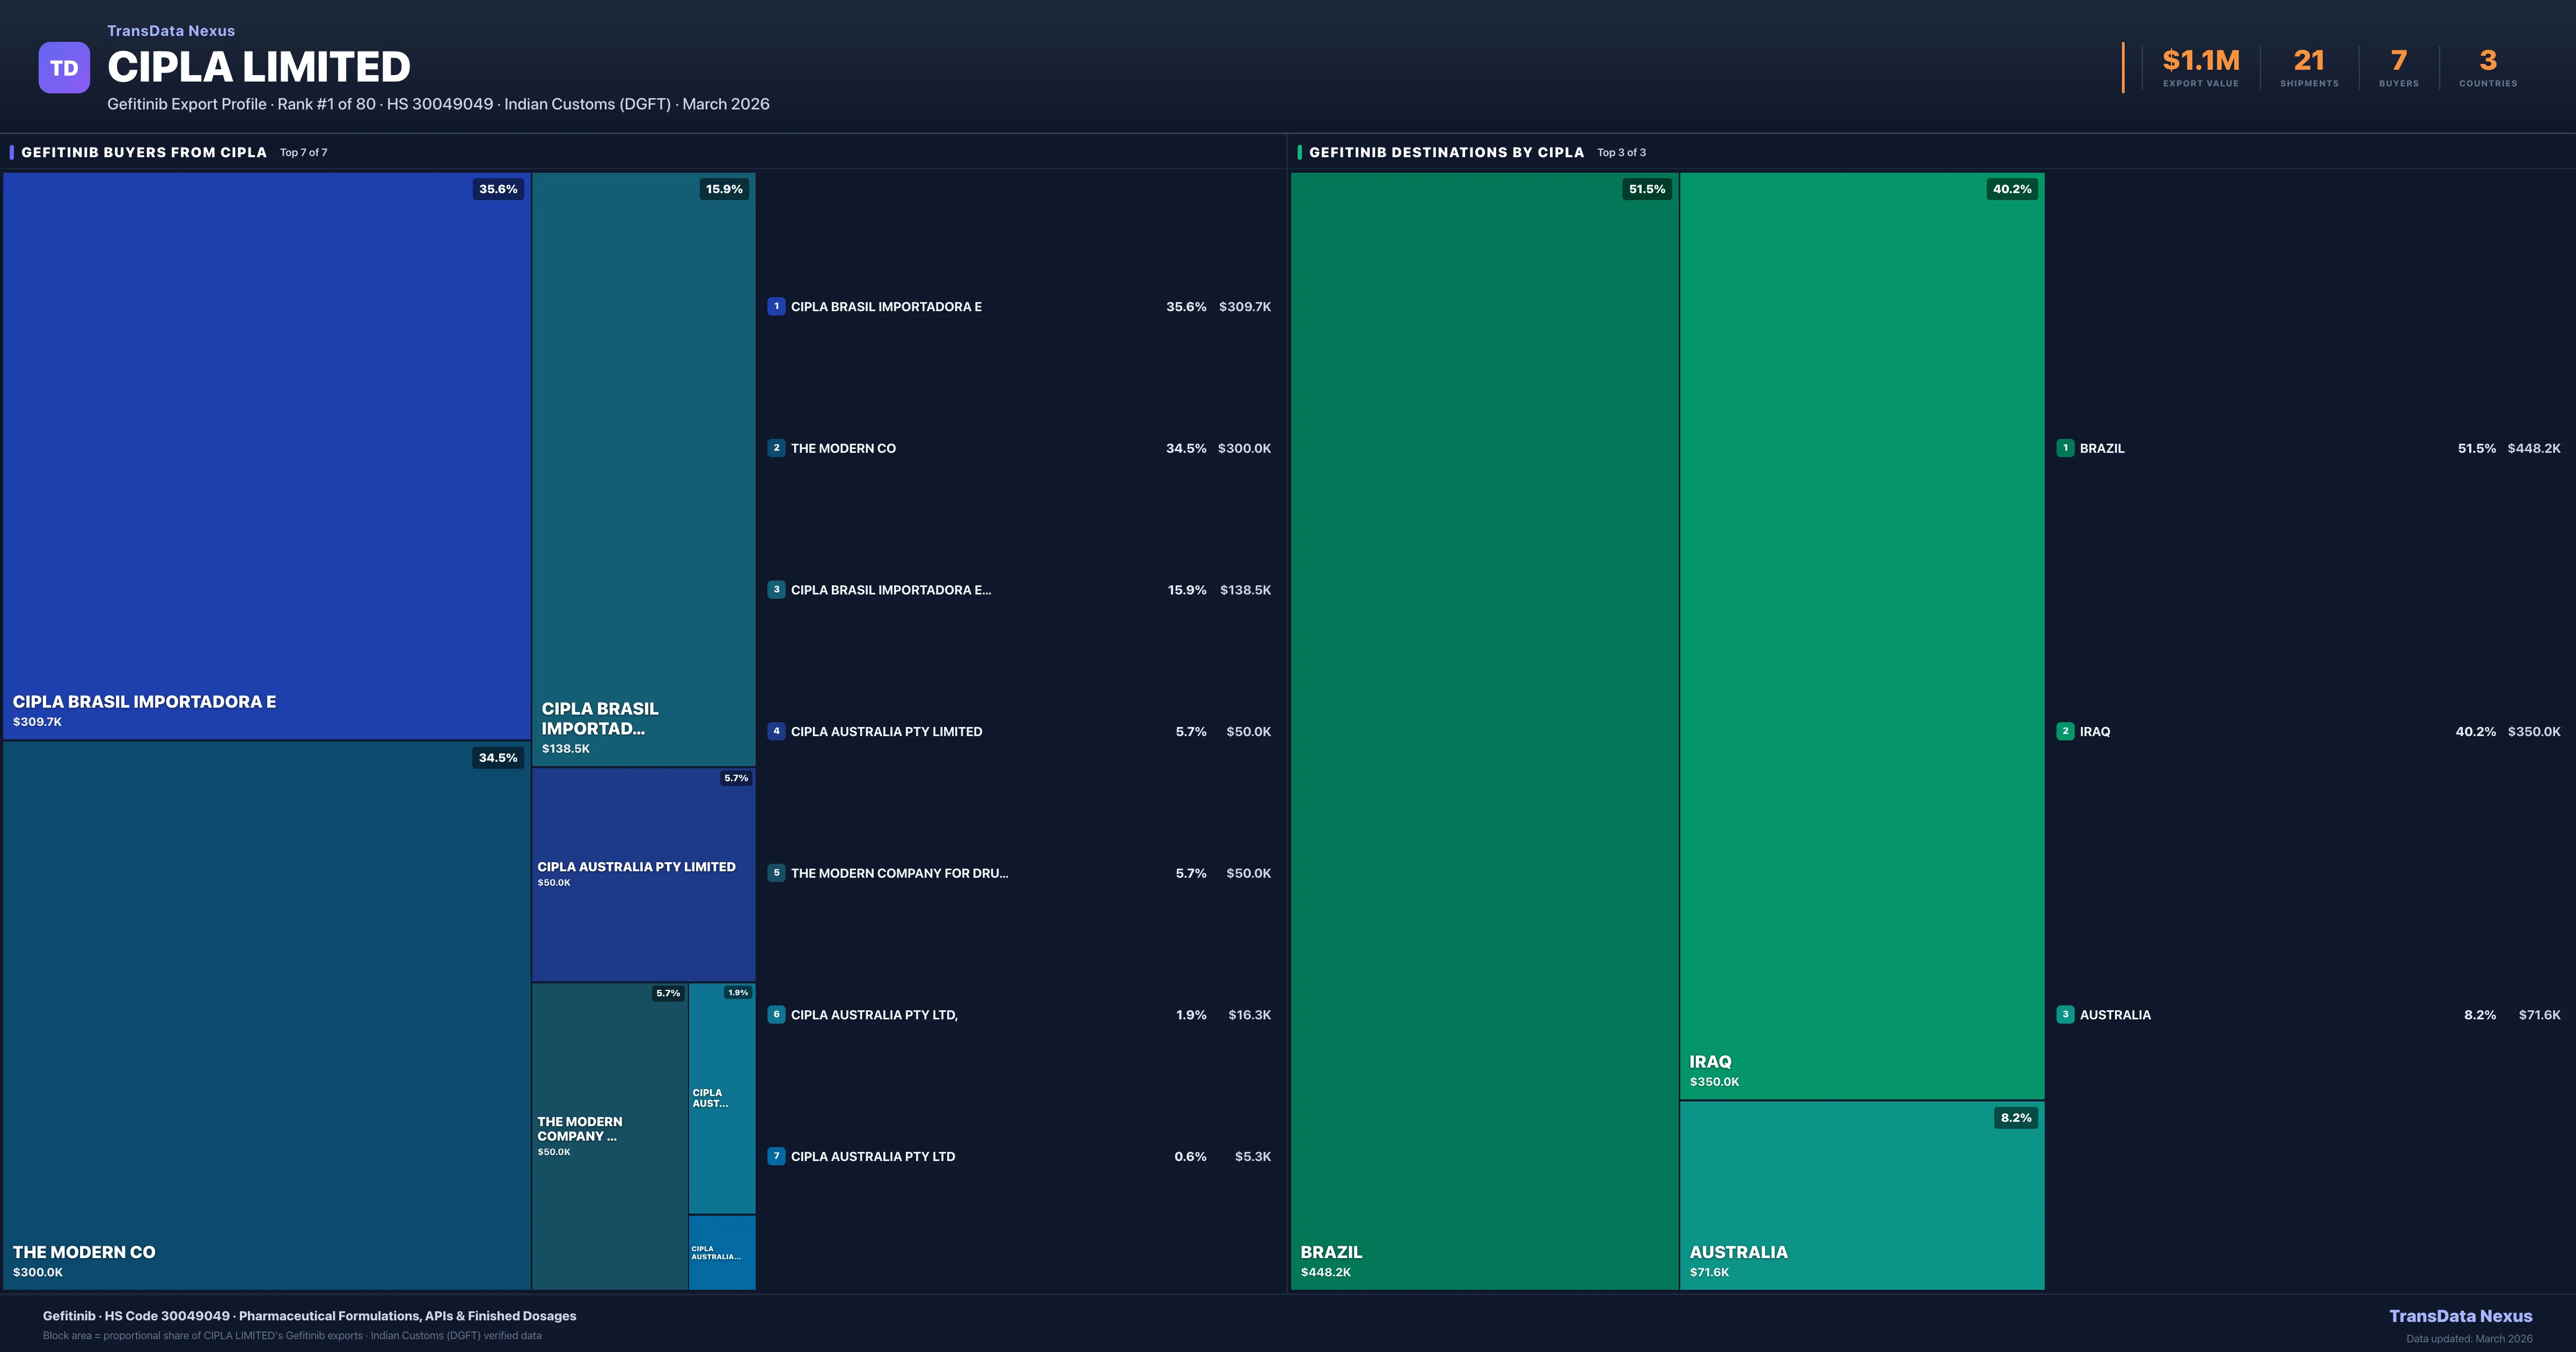Select rank badge 3 beside AUSTRALIA destination

coord(2066,1014)
